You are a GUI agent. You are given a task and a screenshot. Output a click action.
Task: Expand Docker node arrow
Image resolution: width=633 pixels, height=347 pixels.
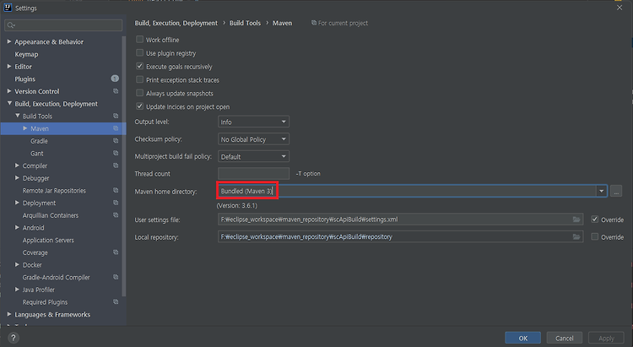click(17, 264)
